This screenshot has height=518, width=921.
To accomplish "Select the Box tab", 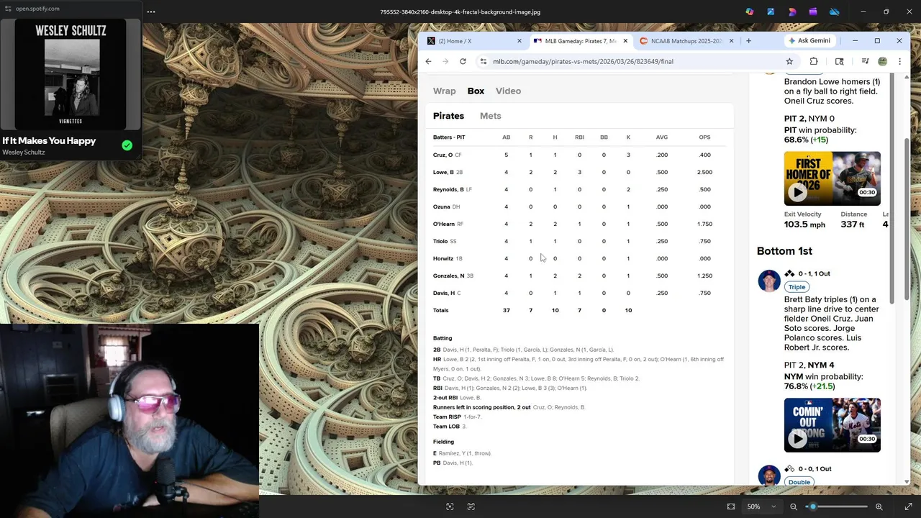I will [476, 91].
